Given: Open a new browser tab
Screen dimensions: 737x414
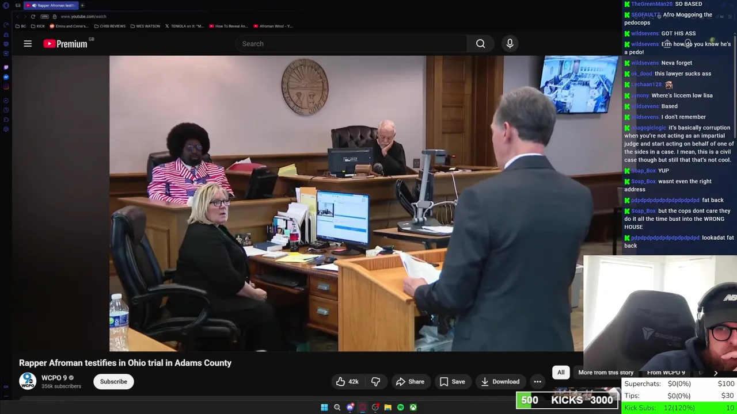Looking at the screenshot, I should click(x=82, y=5).
